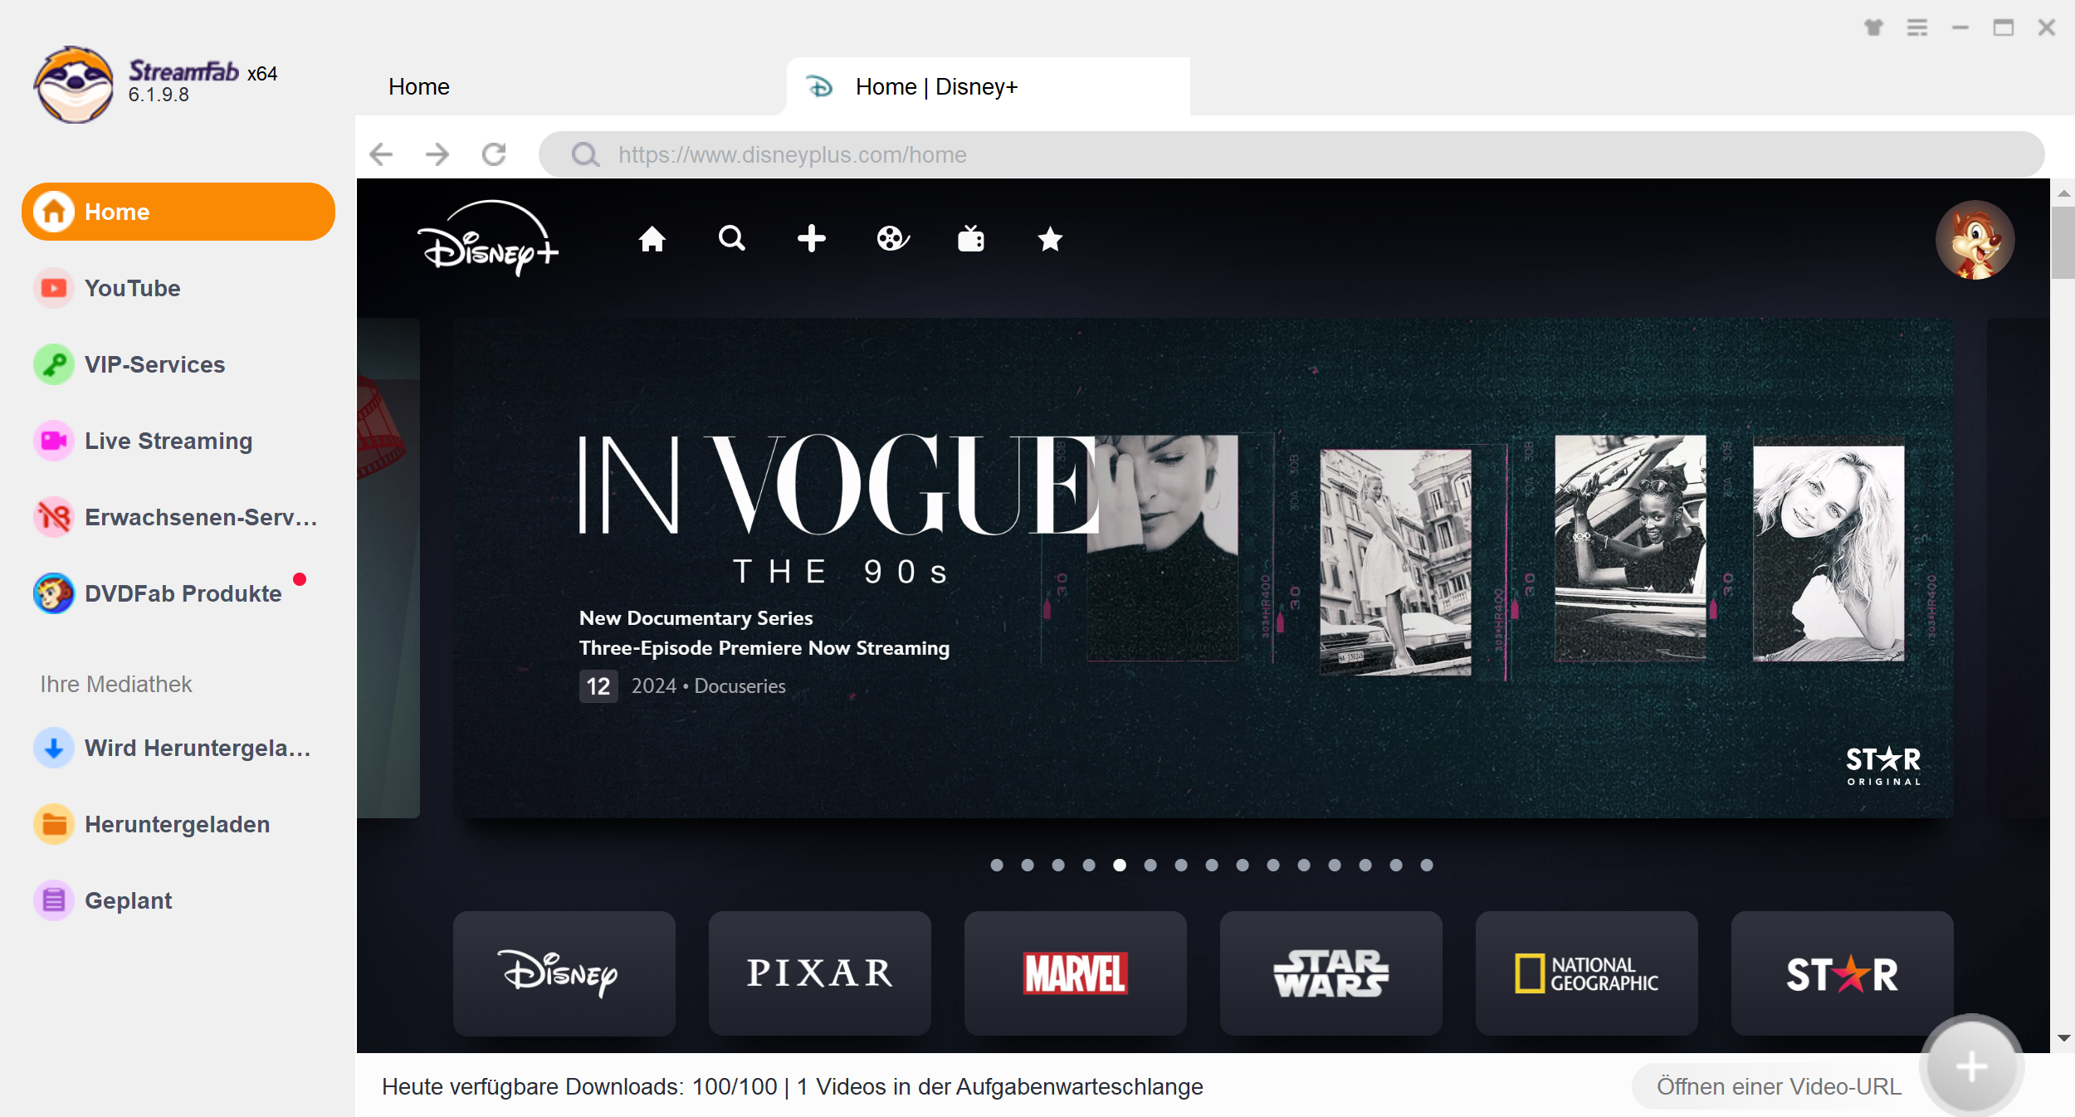Open Disney+ search
This screenshot has width=2075, height=1117.
coord(732,239)
